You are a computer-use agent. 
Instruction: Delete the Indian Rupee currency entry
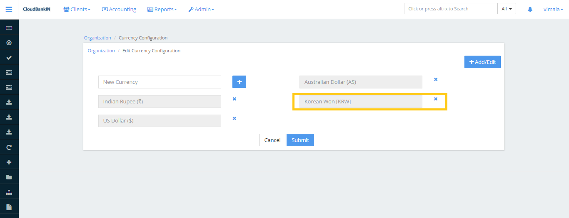point(234,99)
